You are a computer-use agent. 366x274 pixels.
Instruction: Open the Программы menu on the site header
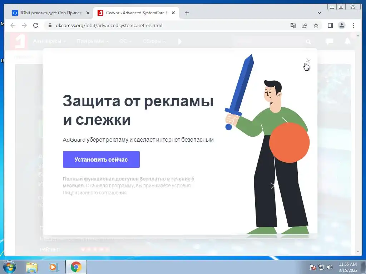coord(93,41)
